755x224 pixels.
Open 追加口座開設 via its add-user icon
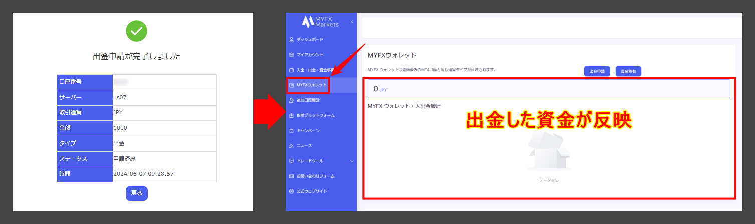pos(292,100)
